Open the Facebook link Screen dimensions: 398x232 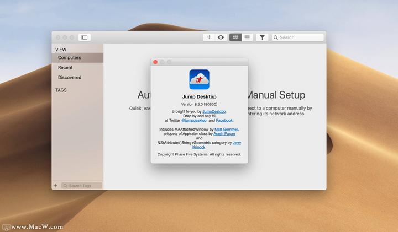coord(224,121)
